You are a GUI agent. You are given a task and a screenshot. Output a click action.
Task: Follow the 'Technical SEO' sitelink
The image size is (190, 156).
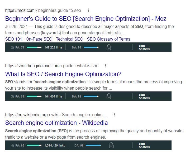pos(70,39)
